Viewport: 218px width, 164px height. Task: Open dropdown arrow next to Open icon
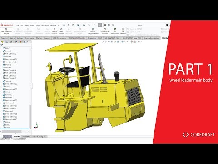[x=75, y=25]
